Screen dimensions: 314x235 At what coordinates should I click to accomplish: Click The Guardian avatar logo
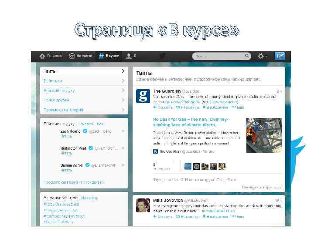coord(143,96)
